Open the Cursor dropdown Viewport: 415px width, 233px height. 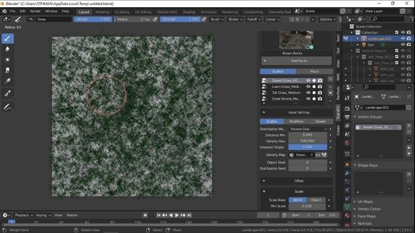coord(272,19)
